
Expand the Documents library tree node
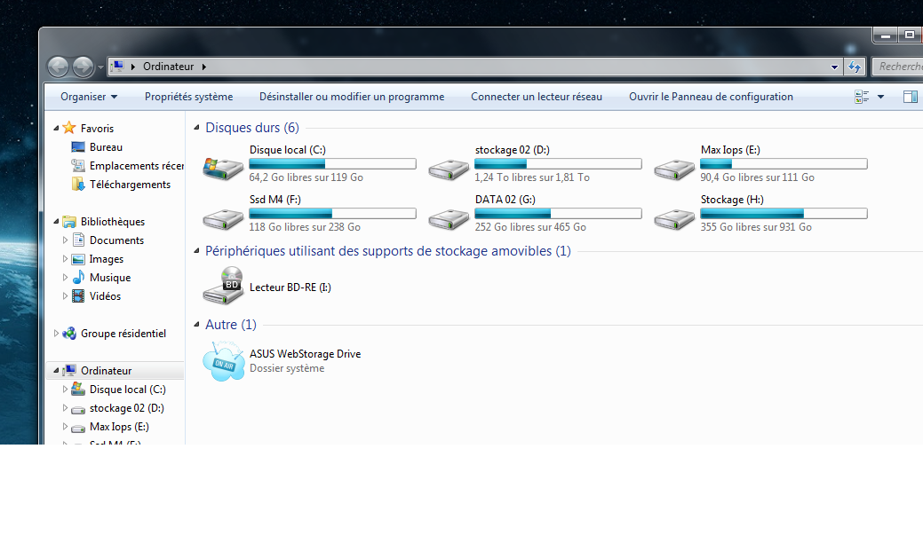tap(65, 240)
